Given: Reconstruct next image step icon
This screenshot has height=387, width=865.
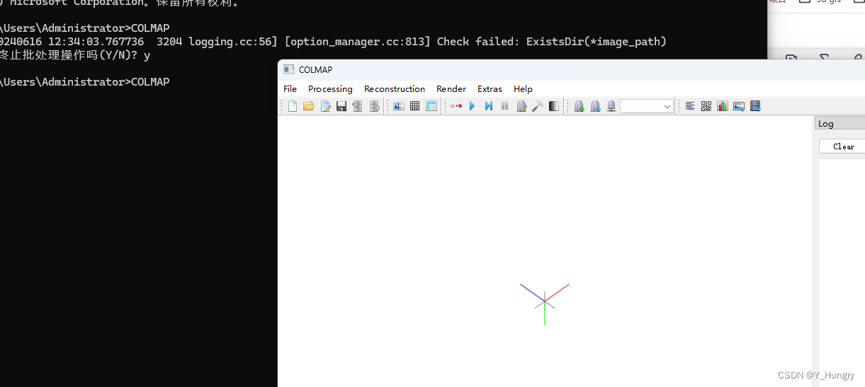Looking at the screenshot, I should pos(489,106).
